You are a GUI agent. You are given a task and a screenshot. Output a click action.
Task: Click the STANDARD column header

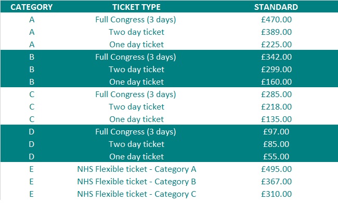[276, 7]
